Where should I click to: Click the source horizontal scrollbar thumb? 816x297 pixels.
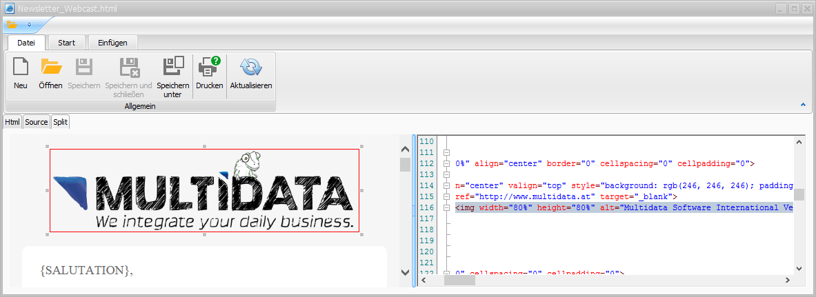pos(459,280)
